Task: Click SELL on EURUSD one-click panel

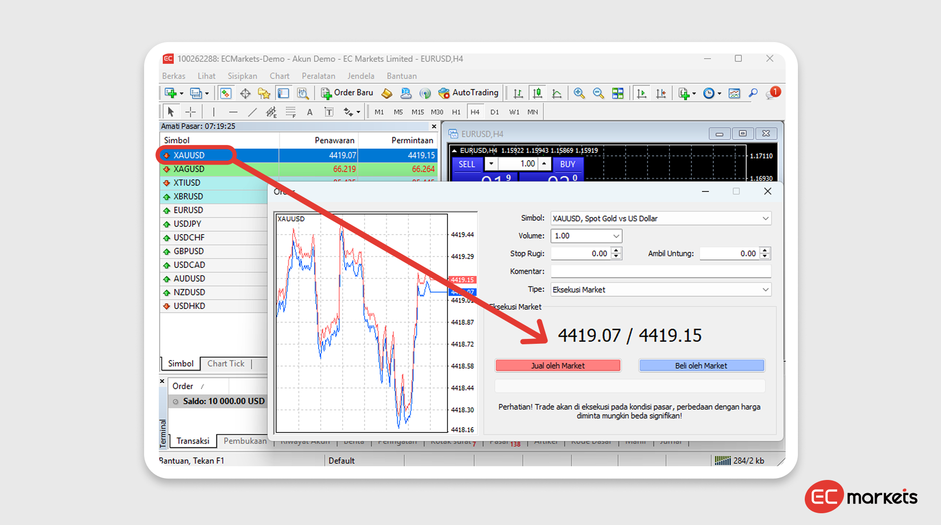Action: [467, 164]
